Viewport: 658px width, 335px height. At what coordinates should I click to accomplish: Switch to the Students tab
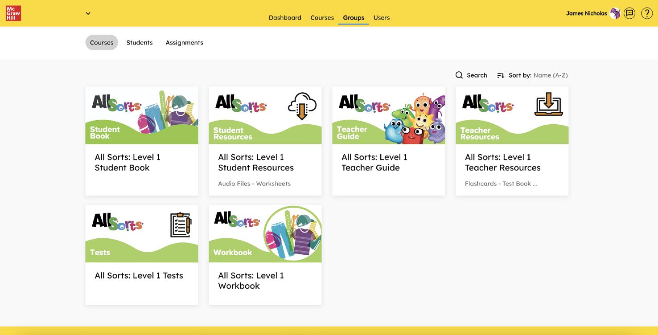140,42
